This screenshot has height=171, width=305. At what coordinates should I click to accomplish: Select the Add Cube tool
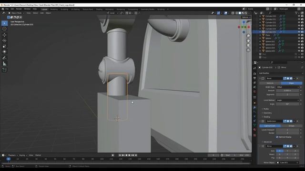(4, 70)
